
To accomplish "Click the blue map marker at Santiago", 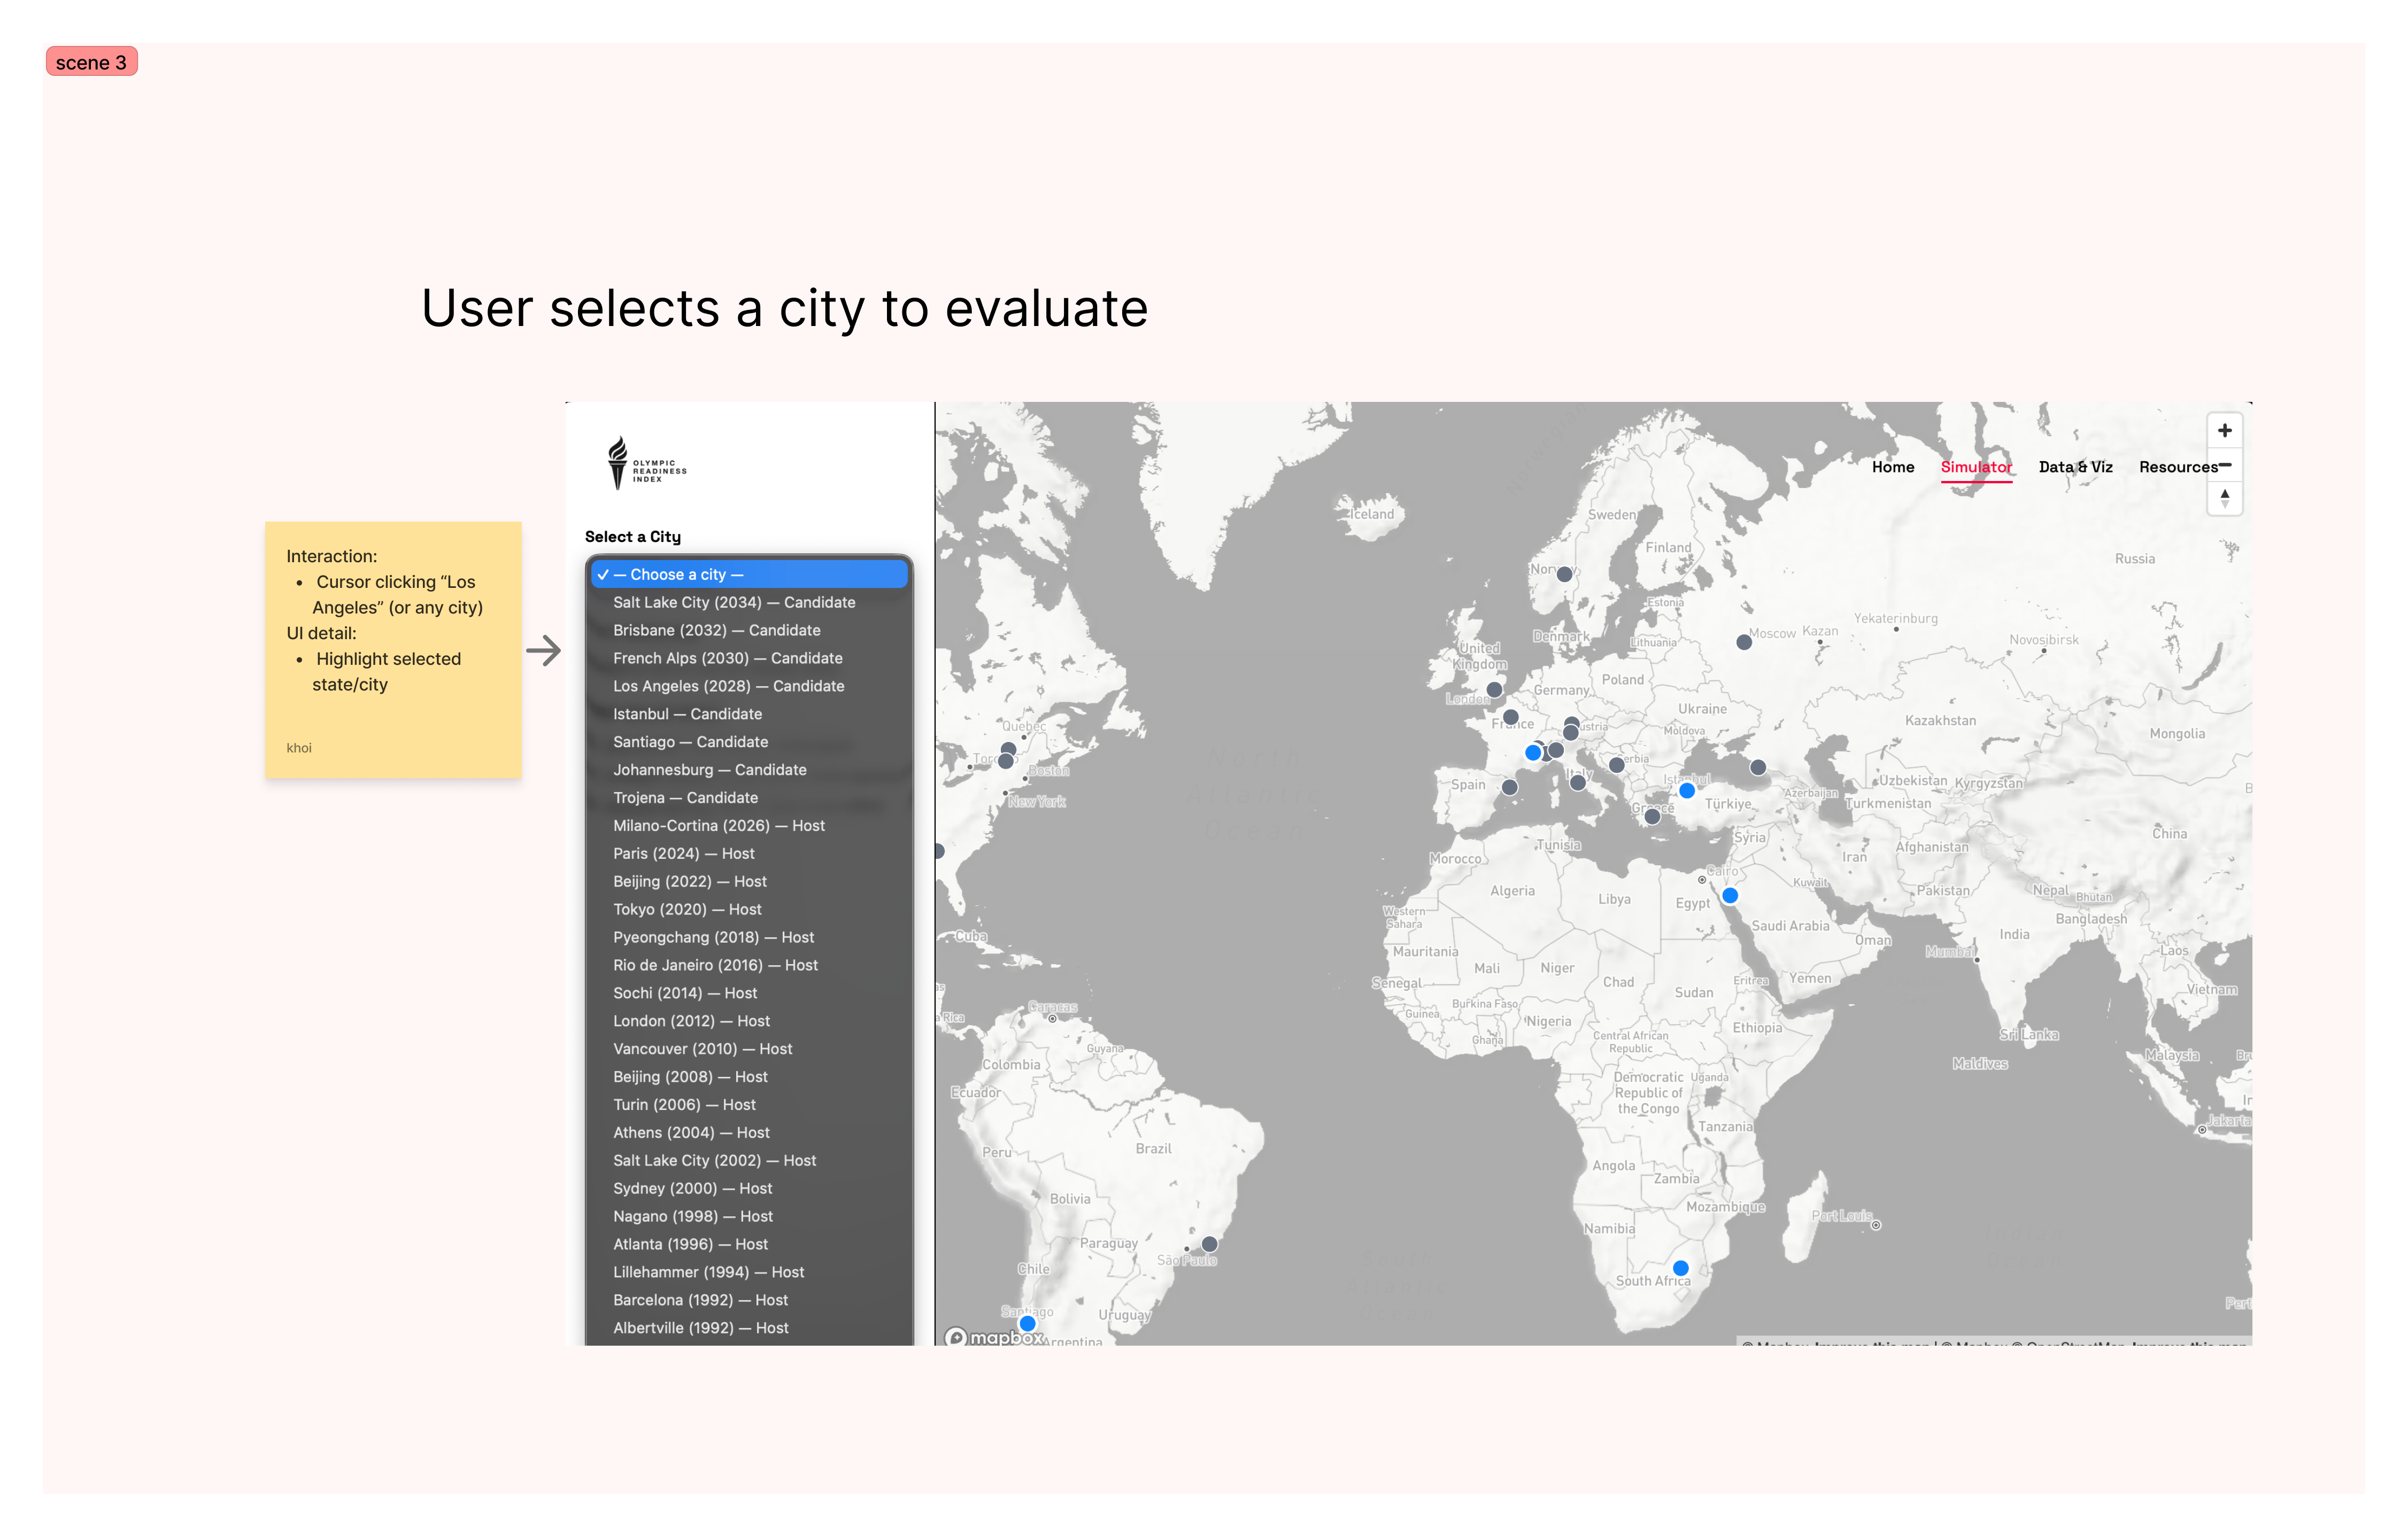I will point(1027,1323).
